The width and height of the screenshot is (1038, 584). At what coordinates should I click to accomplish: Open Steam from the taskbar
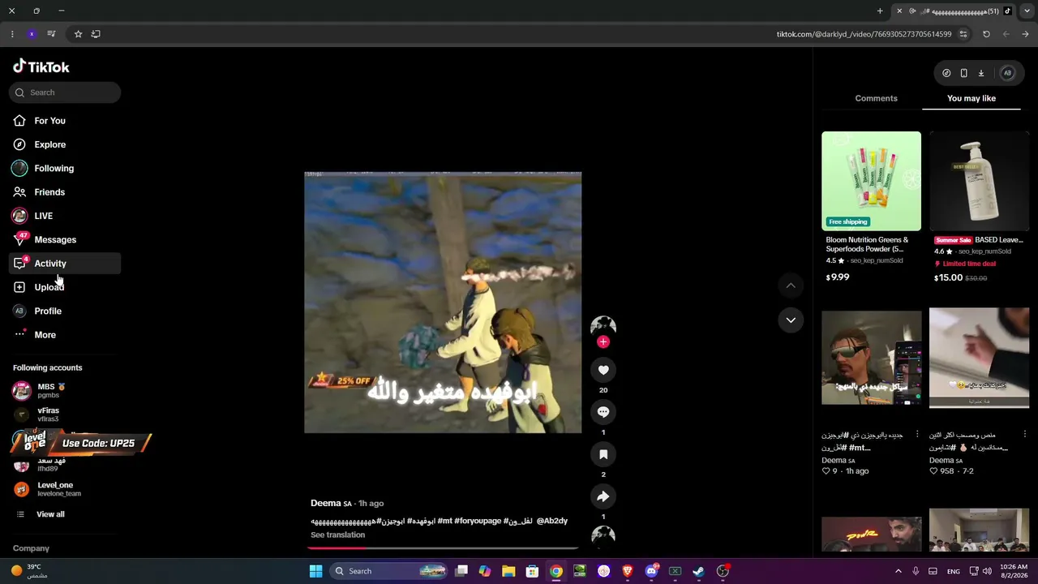coord(698,571)
